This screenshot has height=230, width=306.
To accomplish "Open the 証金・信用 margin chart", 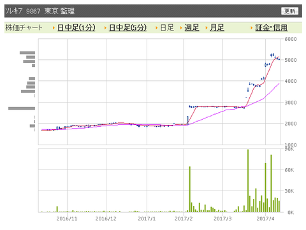I will click(x=272, y=27).
